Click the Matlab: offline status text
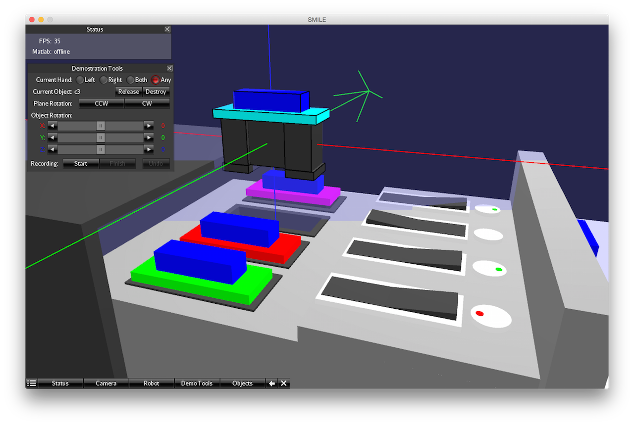The image size is (634, 425). tap(51, 51)
